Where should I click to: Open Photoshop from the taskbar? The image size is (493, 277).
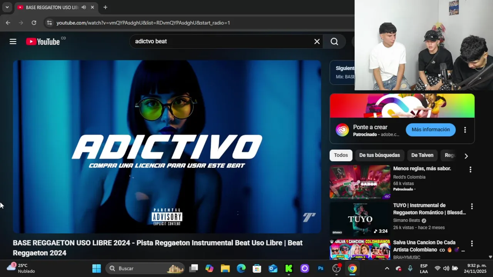click(320, 269)
